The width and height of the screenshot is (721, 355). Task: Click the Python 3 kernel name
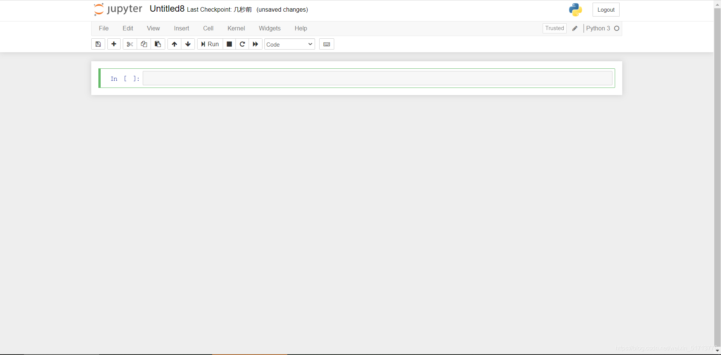pyautogui.click(x=598, y=29)
